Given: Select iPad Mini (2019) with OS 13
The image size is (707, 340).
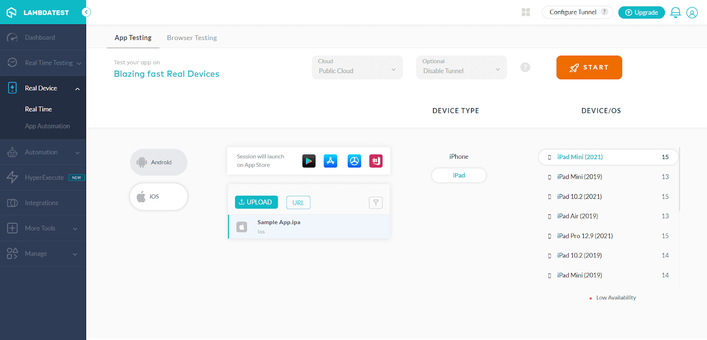Looking at the screenshot, I should (x=608, y=177).
